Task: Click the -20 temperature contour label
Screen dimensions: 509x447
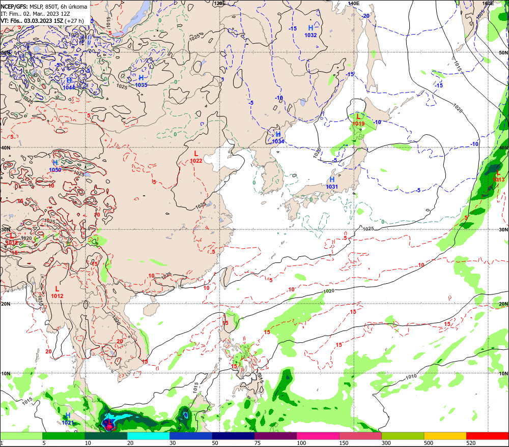Action: click(x=366, y=16)
